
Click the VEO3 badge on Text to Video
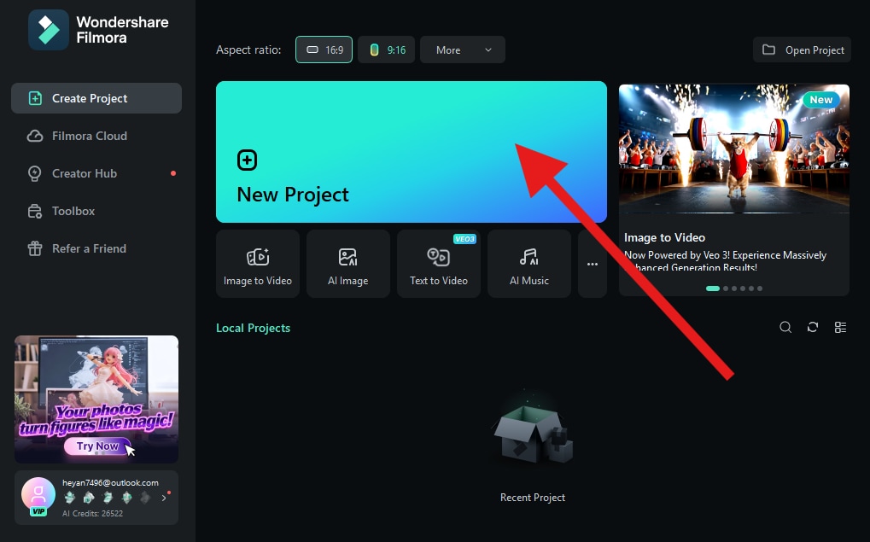(465, 239)
